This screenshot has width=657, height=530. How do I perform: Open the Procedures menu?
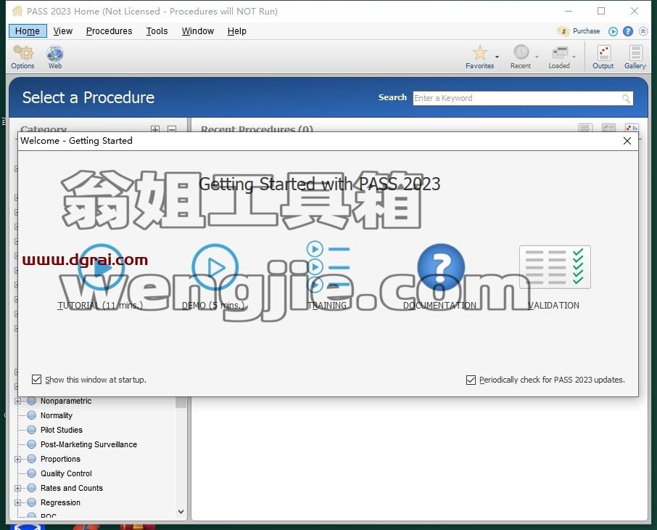click(109, 31)
